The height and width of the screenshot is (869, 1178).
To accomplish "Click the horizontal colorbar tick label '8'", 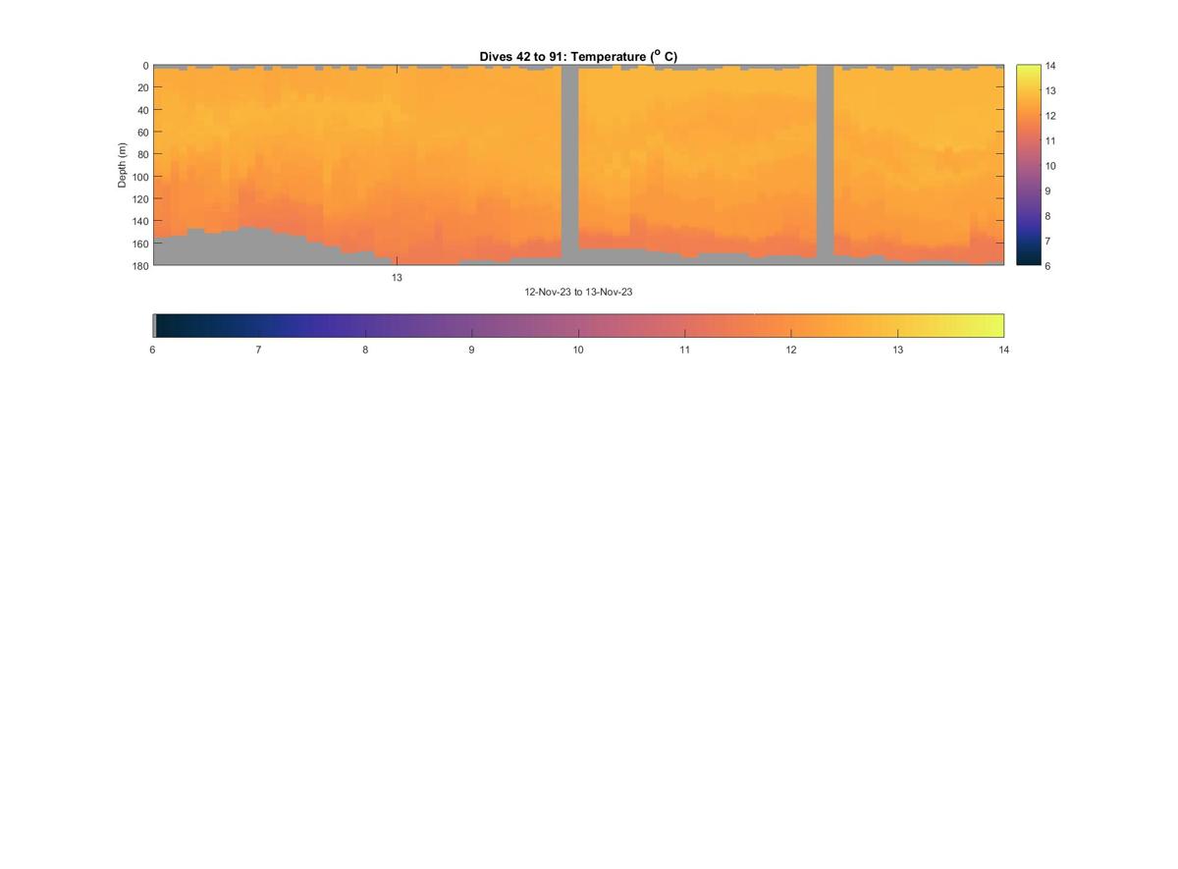I will click(365, 350).
